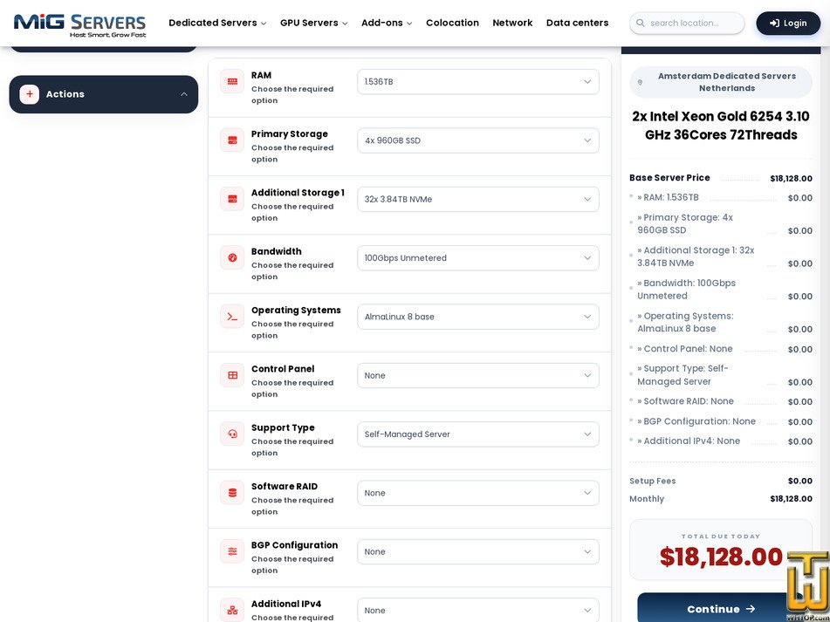Open the Additional Storage 1 dropdown
The image size is (830, 622).
[478, 200]
